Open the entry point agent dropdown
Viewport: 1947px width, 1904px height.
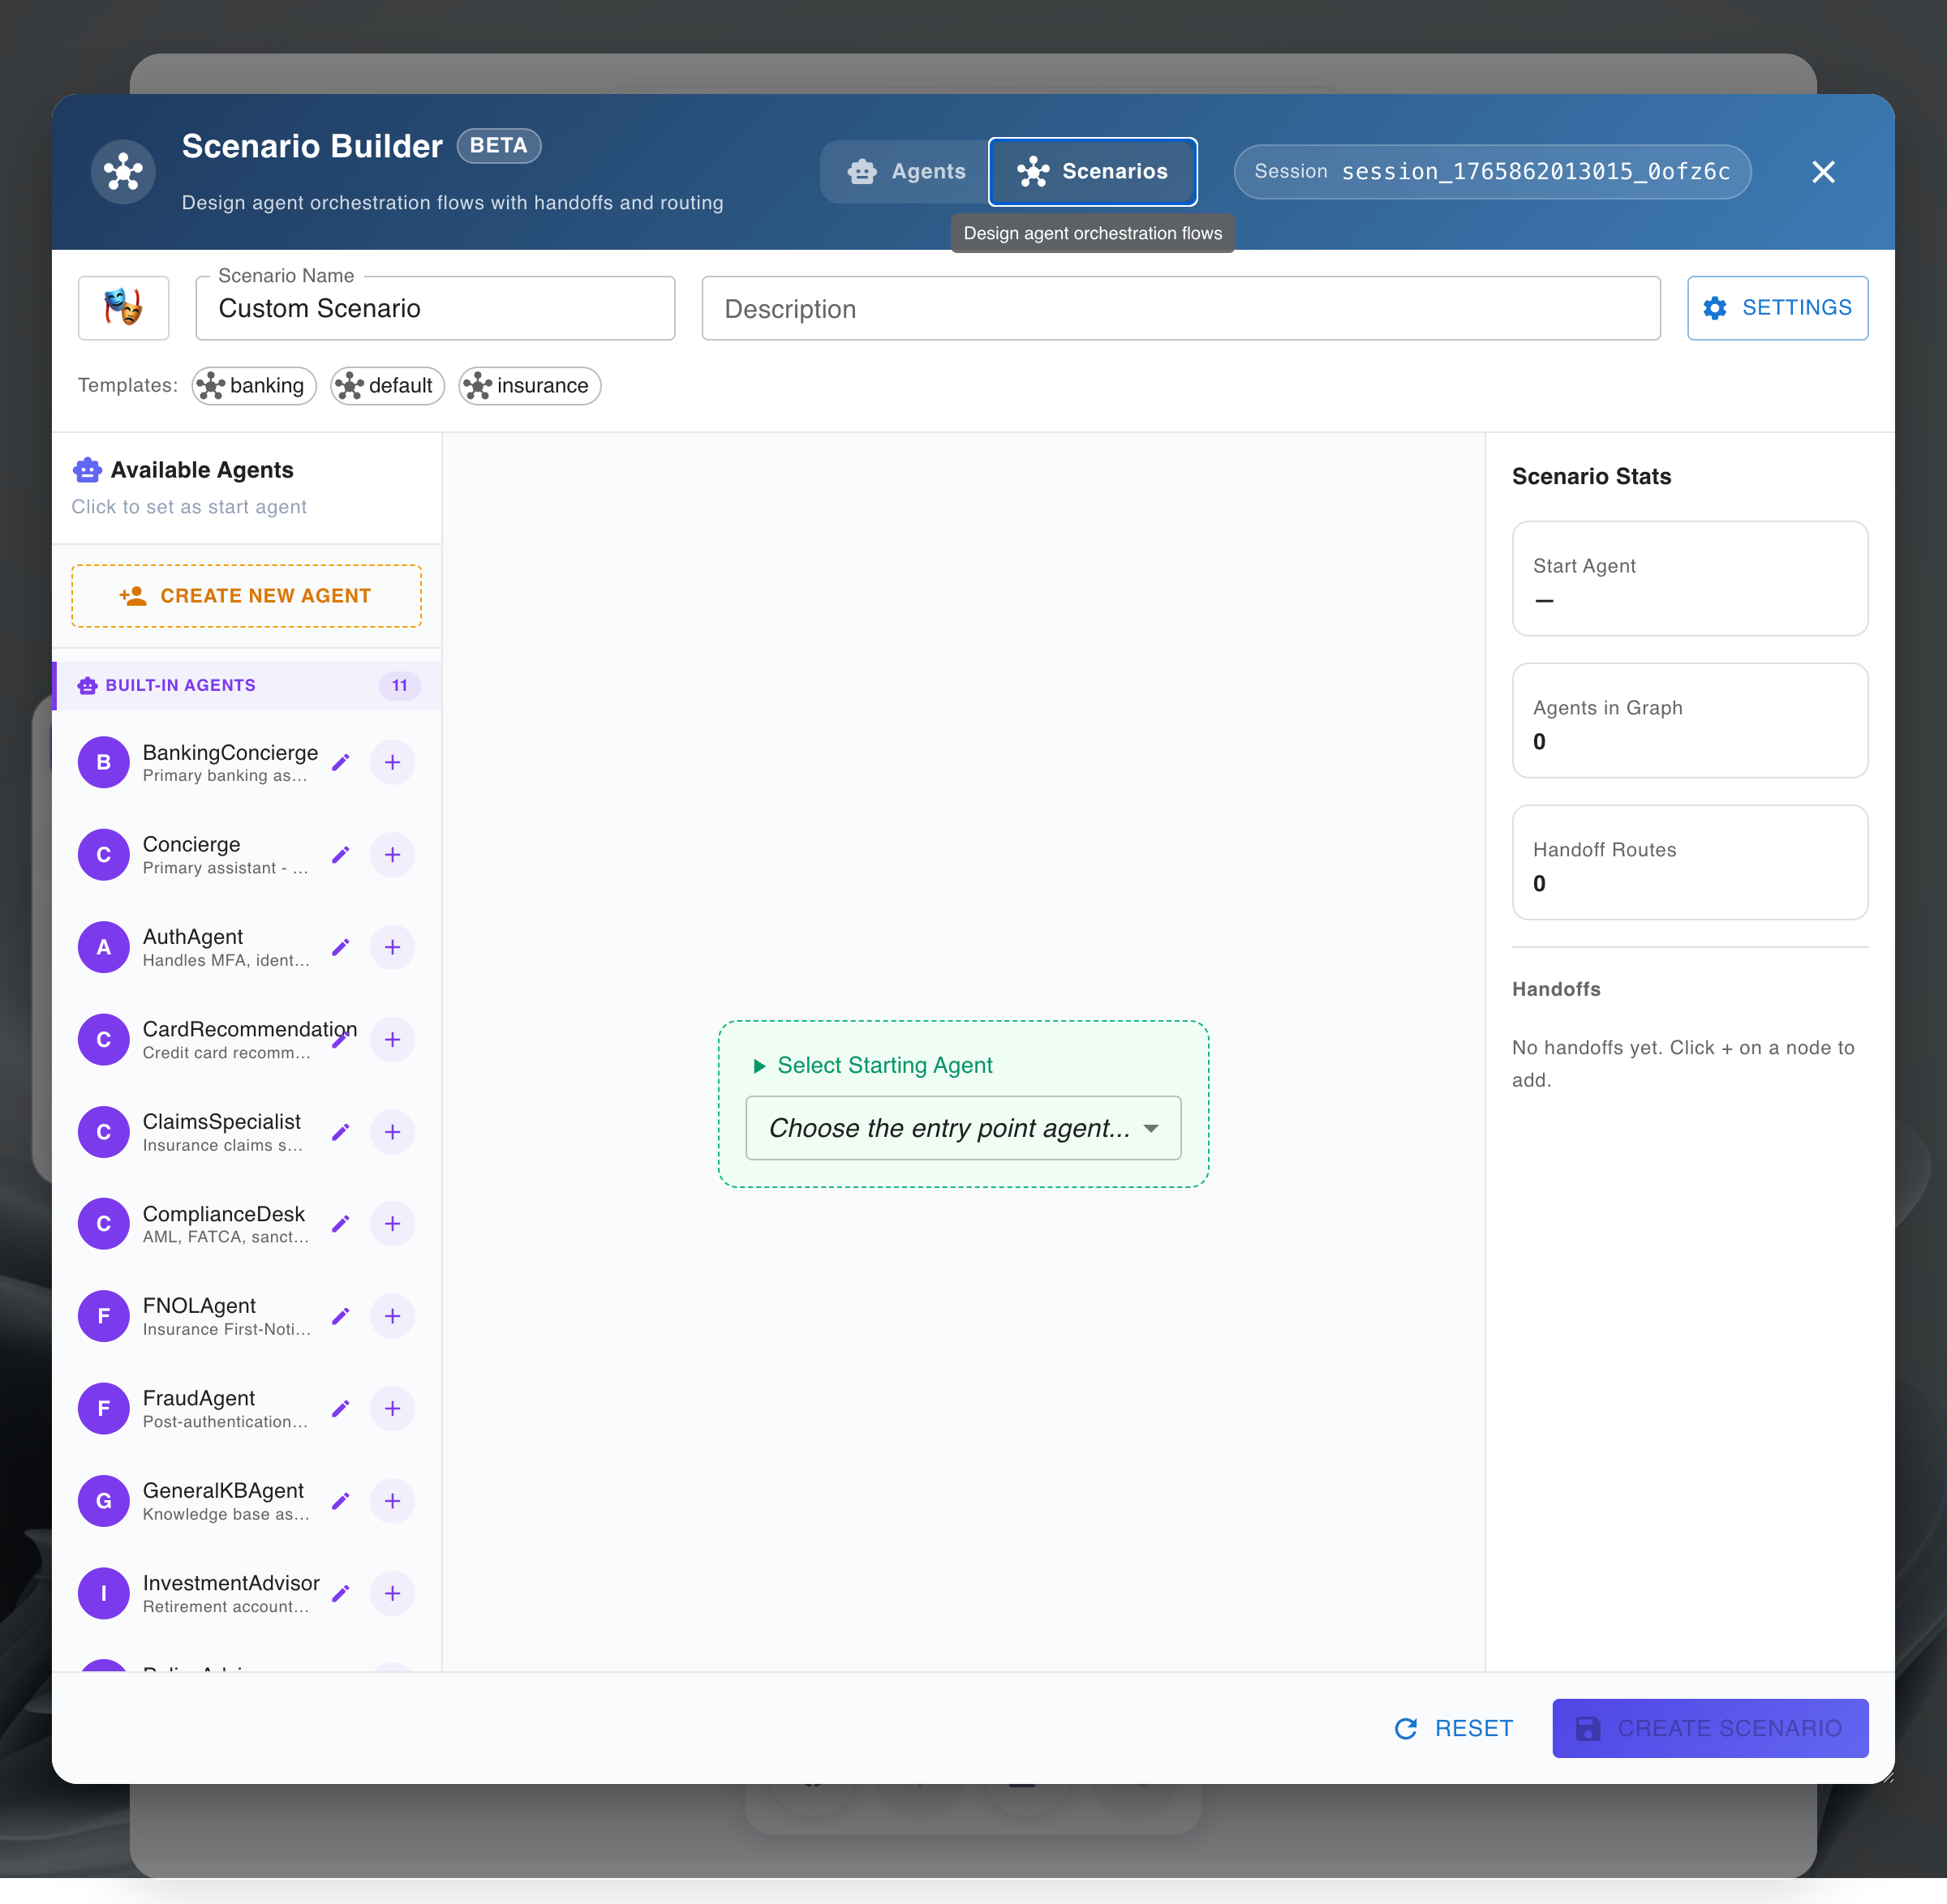[x=962, y=1128]
